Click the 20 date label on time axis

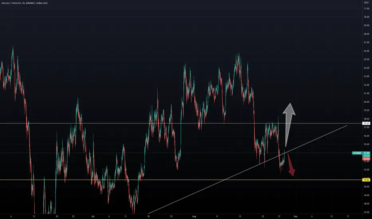tap(57, 216)
